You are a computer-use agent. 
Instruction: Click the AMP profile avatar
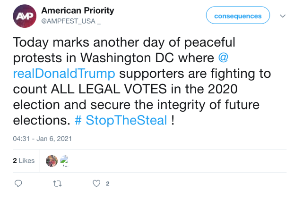pyautogui.click(x=23, y=16)
